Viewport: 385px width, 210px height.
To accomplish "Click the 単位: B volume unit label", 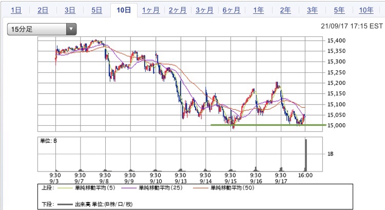I will coord(48,141).
